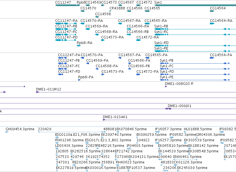Select protein CG14572-PA
The height and width of the screenshot is (172, 236).
(148, 72)
